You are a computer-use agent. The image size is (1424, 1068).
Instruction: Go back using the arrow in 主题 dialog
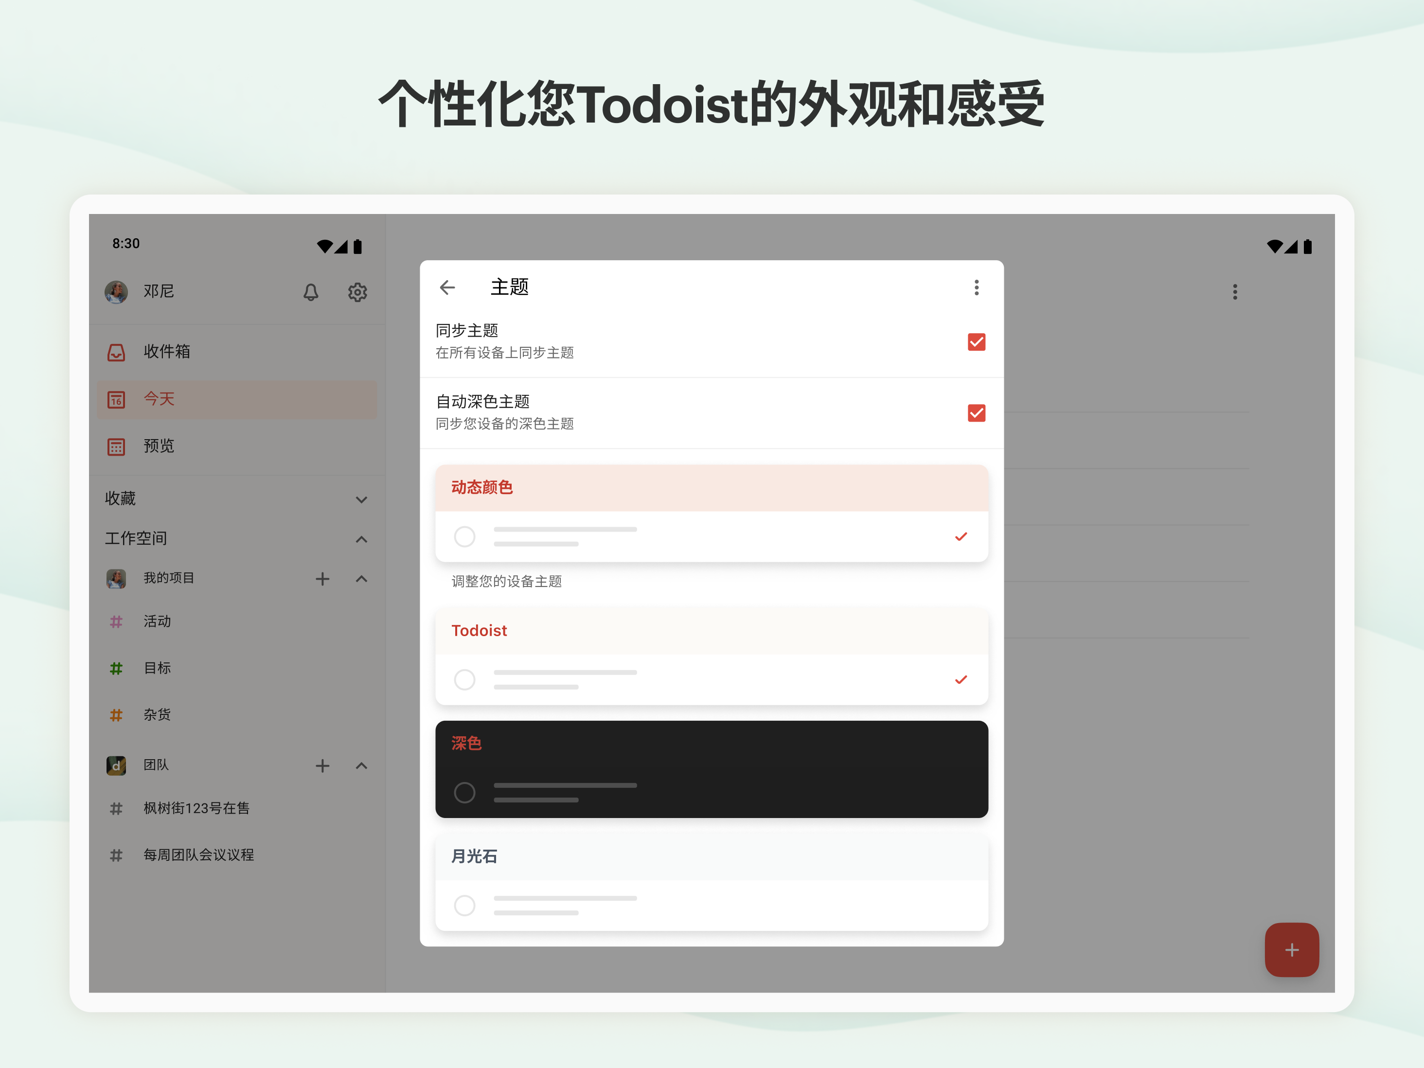tap(447, 287)
